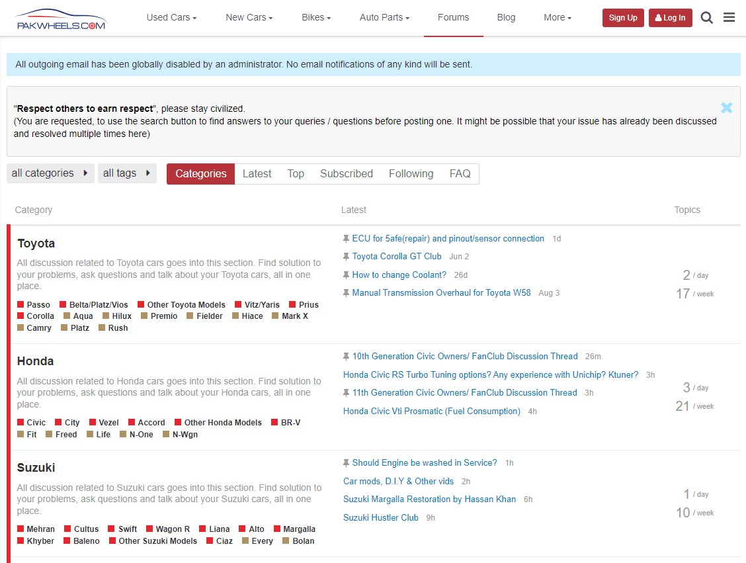Open Honda Civic Vti Prosmatic topic
Viewport: 746px width, 563px height.
click(431, 411)
